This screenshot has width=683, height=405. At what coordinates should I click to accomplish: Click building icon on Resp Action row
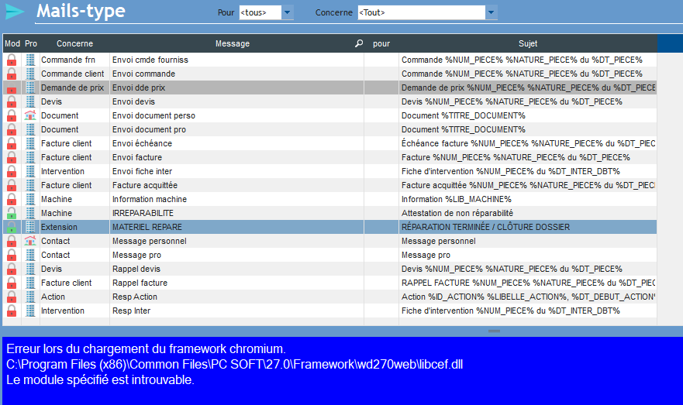30,297
